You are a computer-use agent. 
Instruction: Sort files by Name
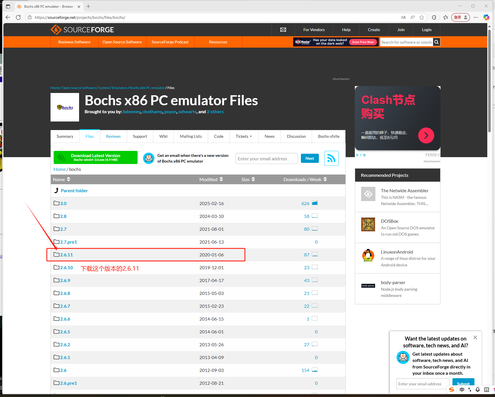tap(62, 179)
